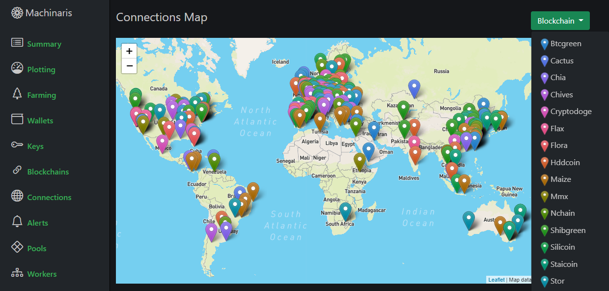Navigate to Blockchains page
This screenshot has height=291, width=609.
[48, 172]
